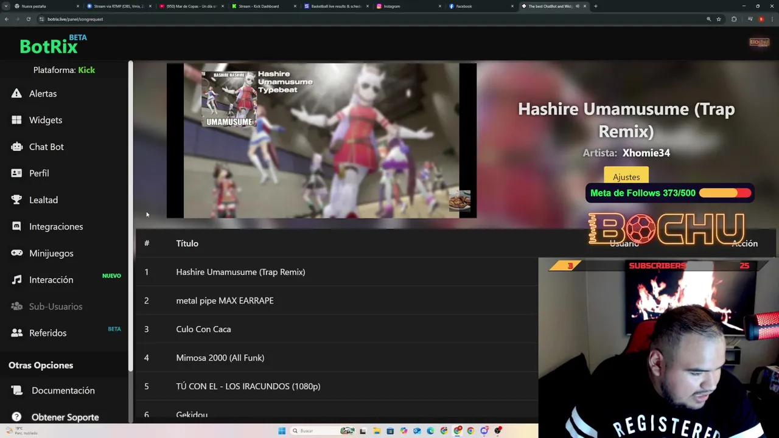Click the Ajustes button
Viewport: 779px width, 438px height.
pyautogui.click(x=626, y=177)
